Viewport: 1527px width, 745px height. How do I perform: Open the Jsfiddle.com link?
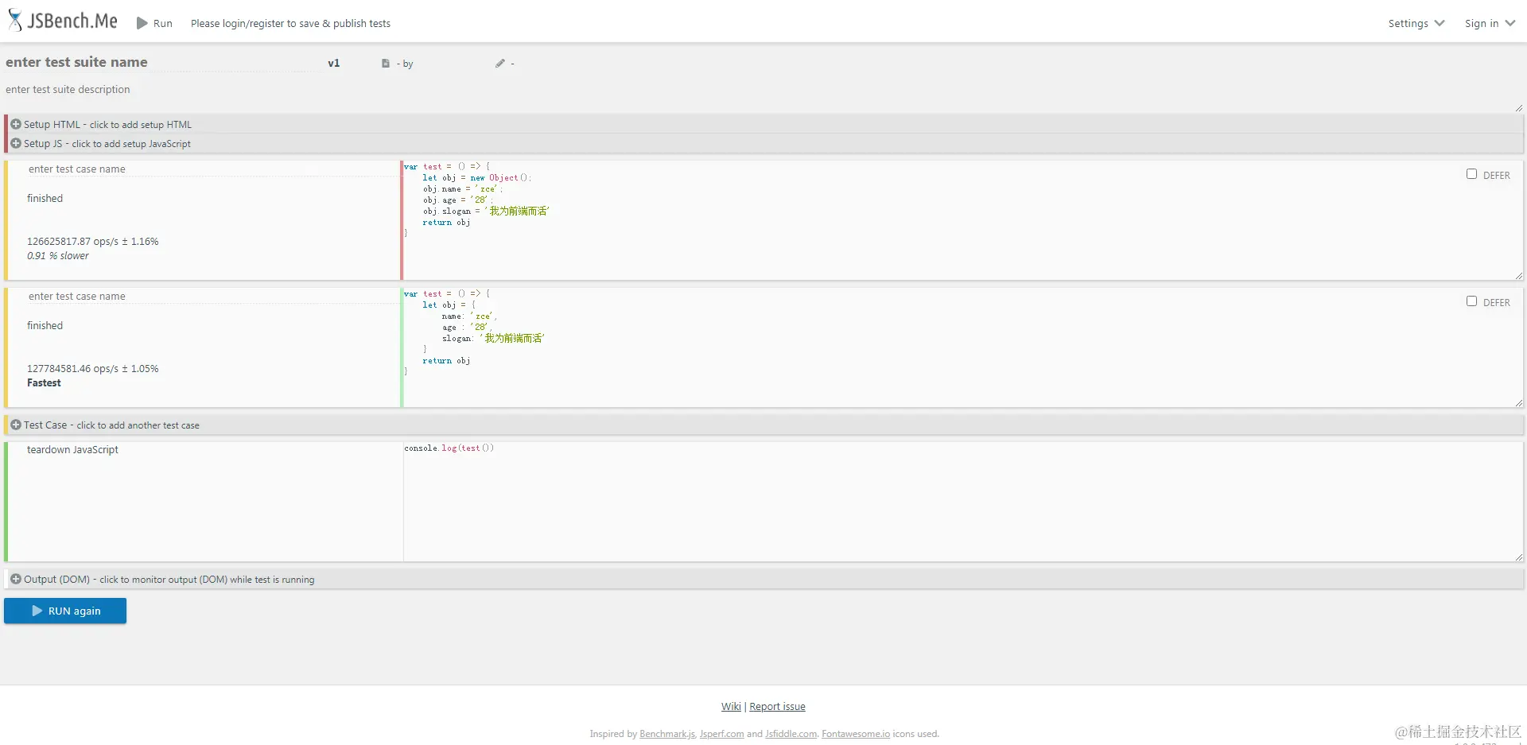click(x=791, y=734)
